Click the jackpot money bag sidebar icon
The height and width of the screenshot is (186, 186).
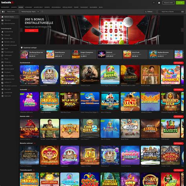coord(2,65)
